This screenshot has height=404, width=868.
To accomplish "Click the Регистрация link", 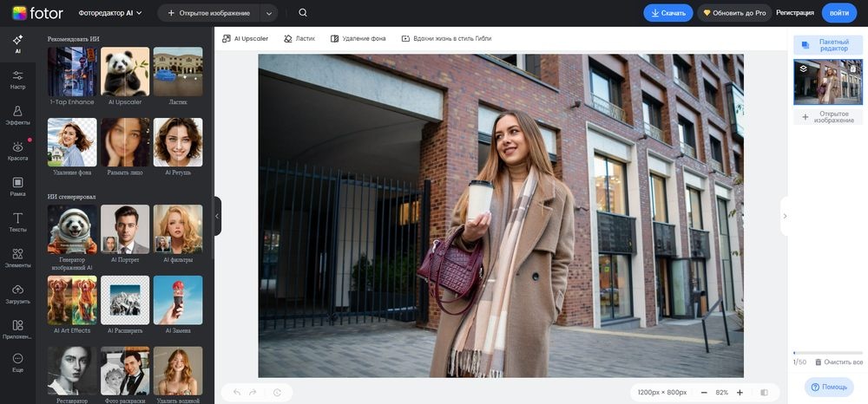I will click(x=795, y=13).
